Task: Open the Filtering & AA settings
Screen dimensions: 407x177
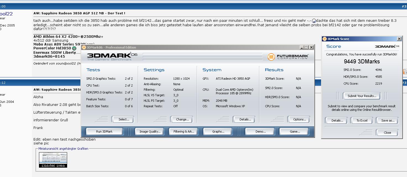Action: click(x=184, y=132)
